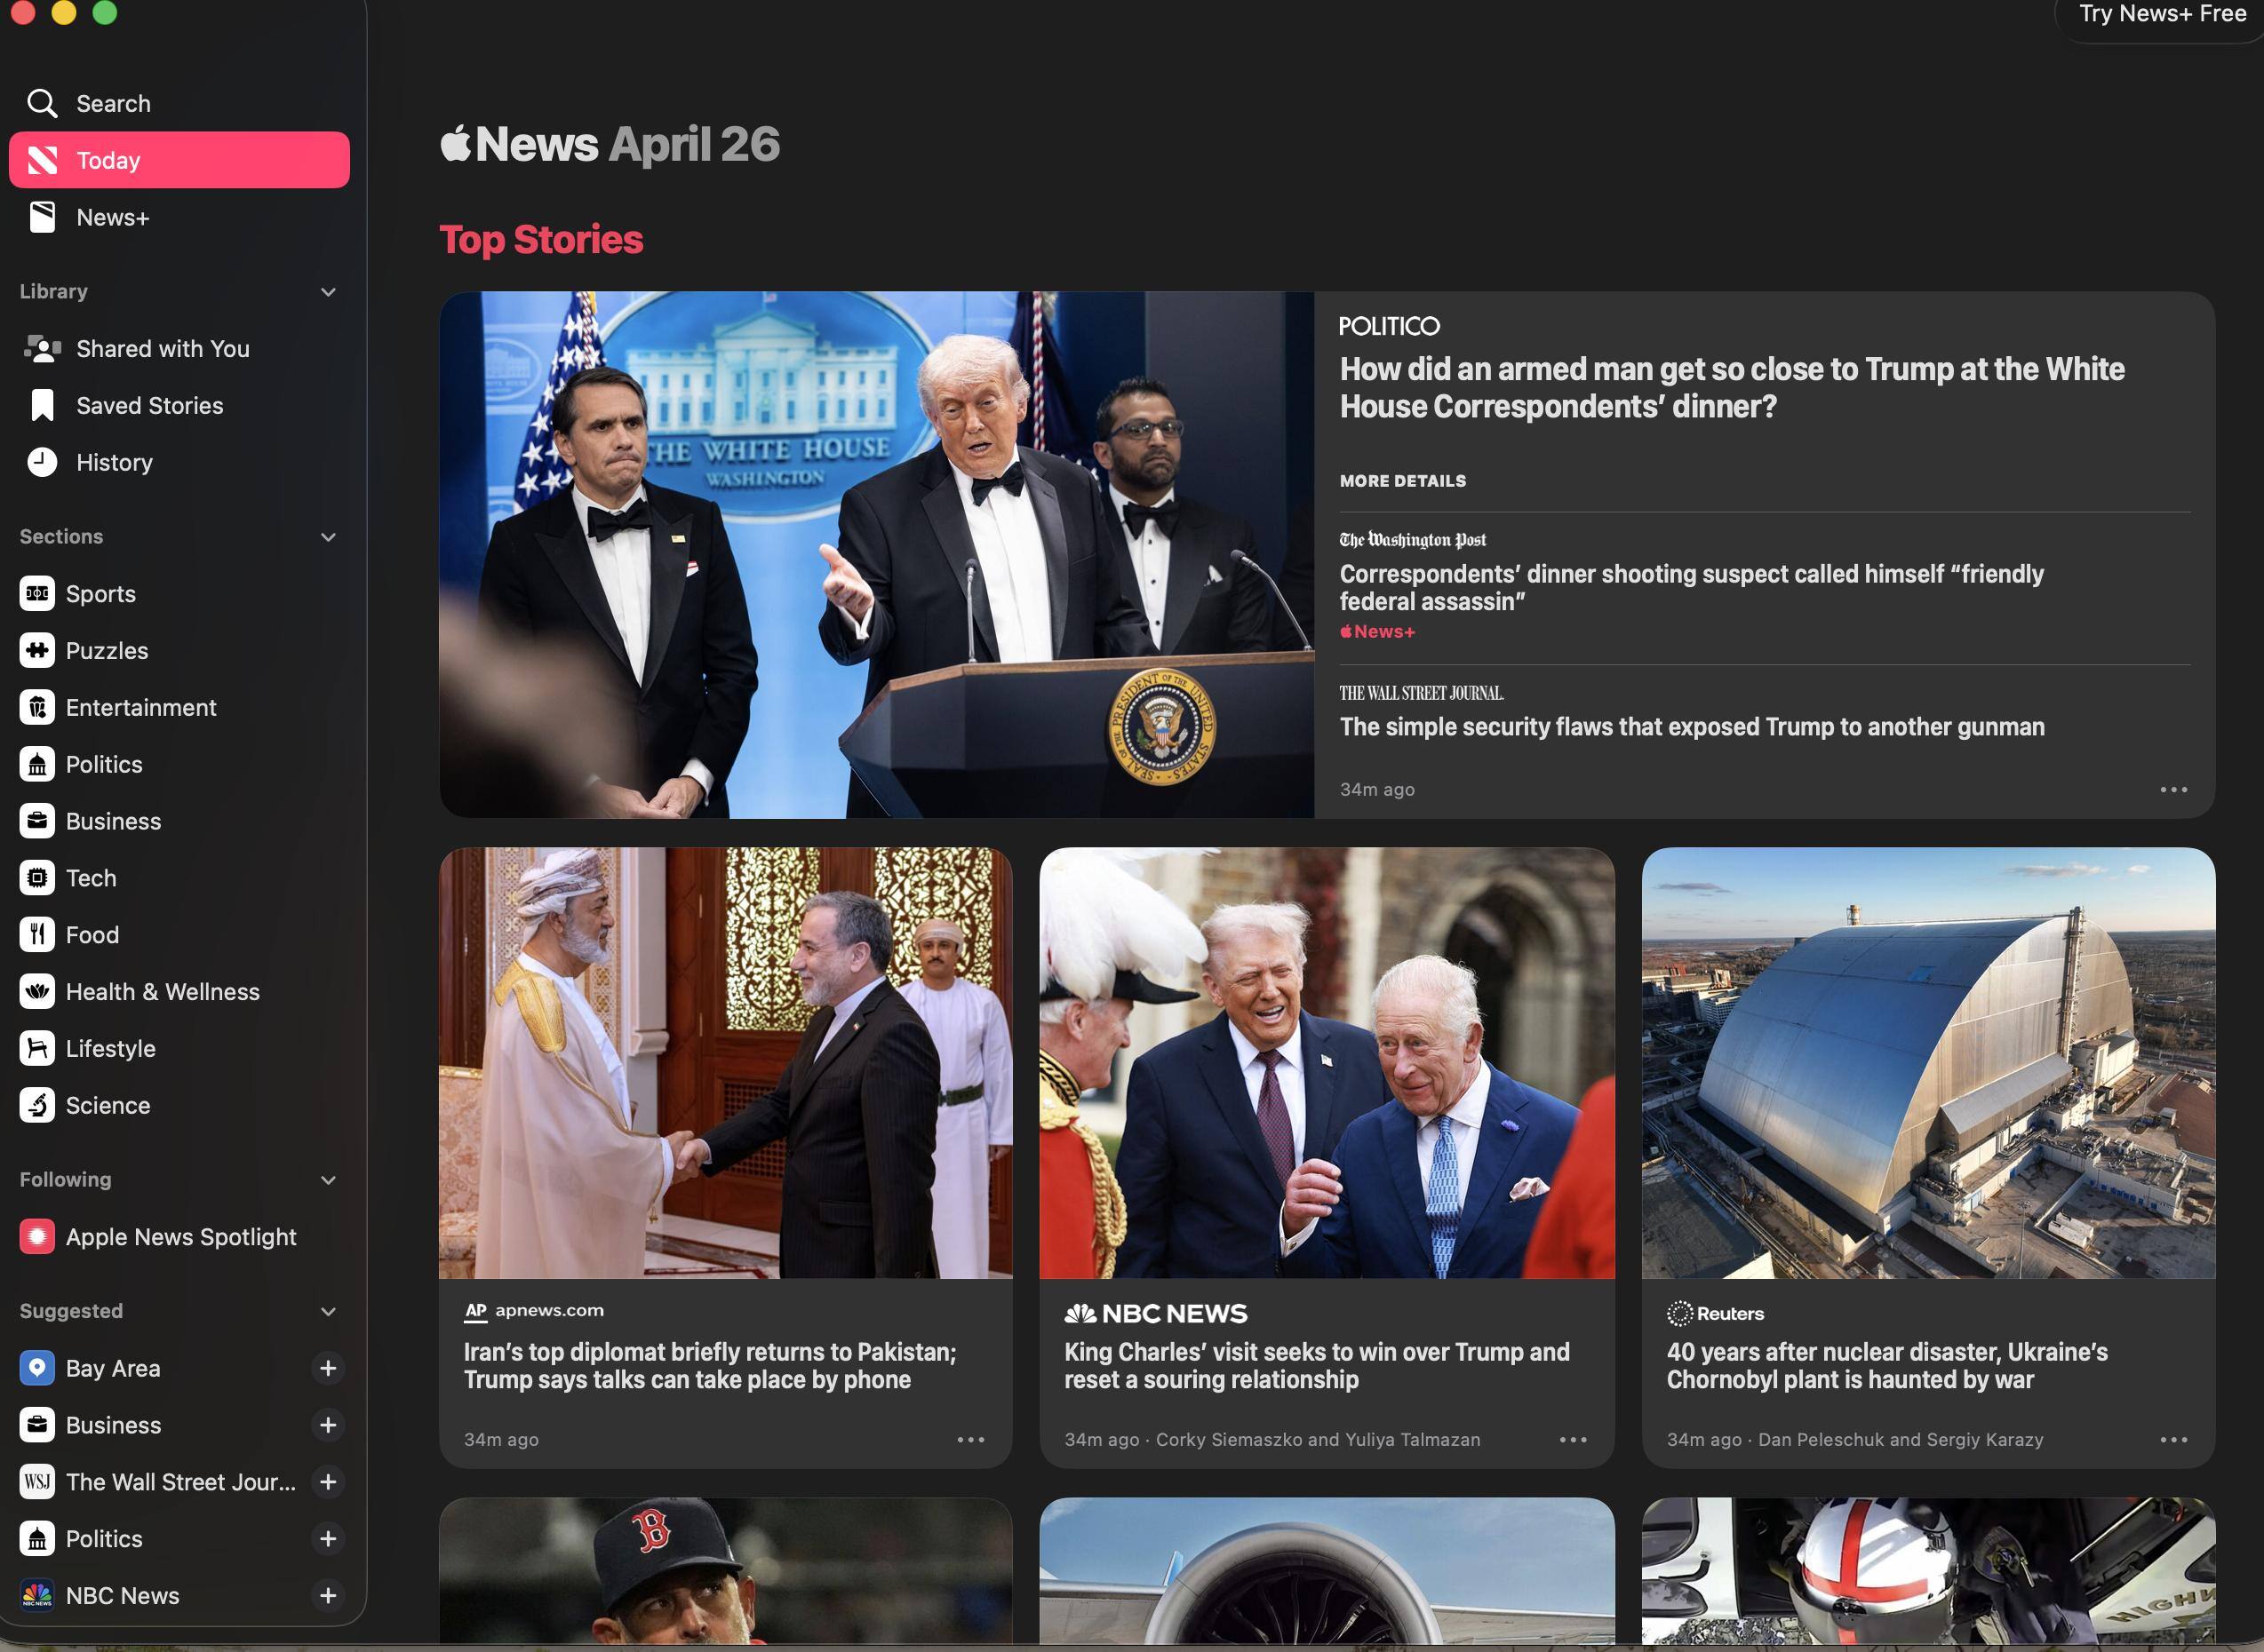This screenshot has width=2264, height=1652.
Task: Open Politico headline about armed man near Trump
Action: click(1732, 388)
